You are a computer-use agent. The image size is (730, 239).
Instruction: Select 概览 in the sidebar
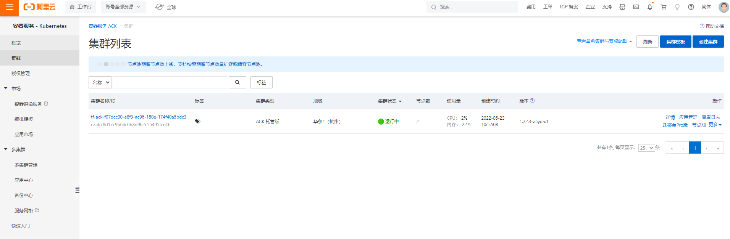(x=16, y=43)
